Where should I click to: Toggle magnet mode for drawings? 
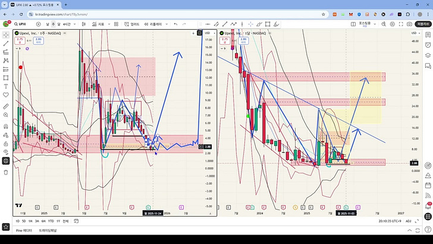6,127
